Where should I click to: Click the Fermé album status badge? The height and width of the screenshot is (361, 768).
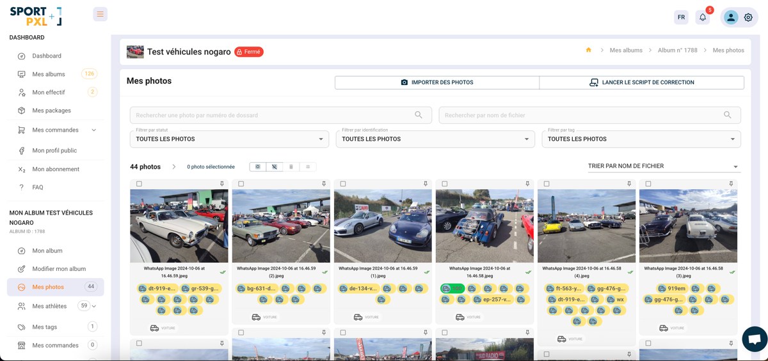tap(249, 52)
